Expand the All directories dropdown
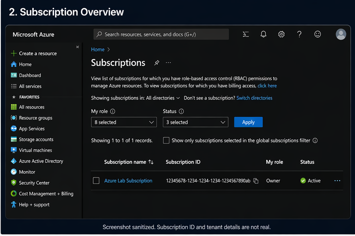The height and width of the screenshot is (236, 355). point(163,98)
